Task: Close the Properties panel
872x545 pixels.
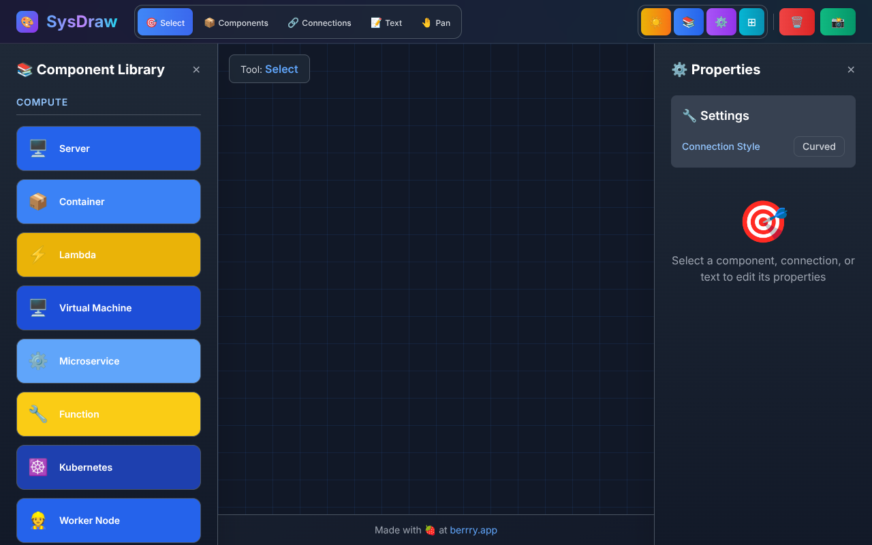Action: point(851,69)
